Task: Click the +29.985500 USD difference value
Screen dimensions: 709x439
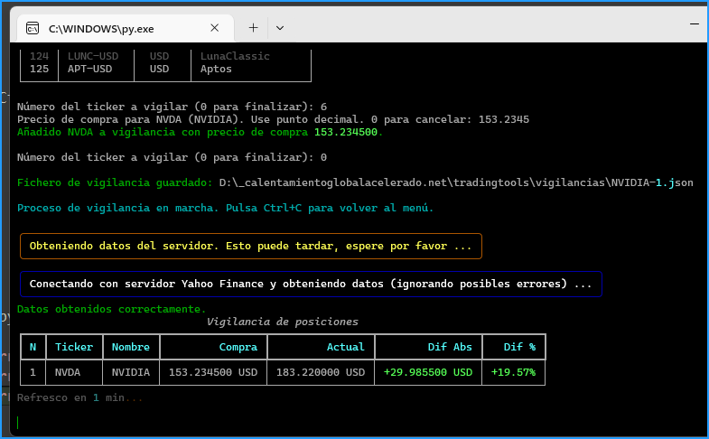Action: click(427, 372)
